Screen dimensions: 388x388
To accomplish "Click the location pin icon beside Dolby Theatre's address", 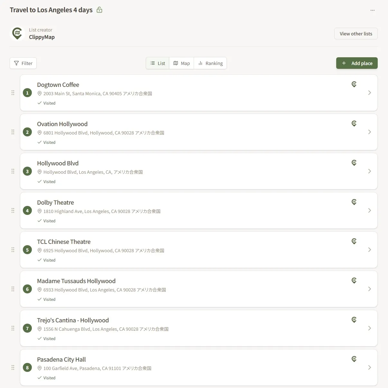I will tap(39, 211).
